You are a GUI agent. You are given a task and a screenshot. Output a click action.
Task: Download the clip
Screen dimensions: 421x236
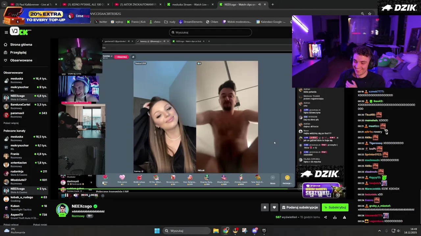[335, 217]
